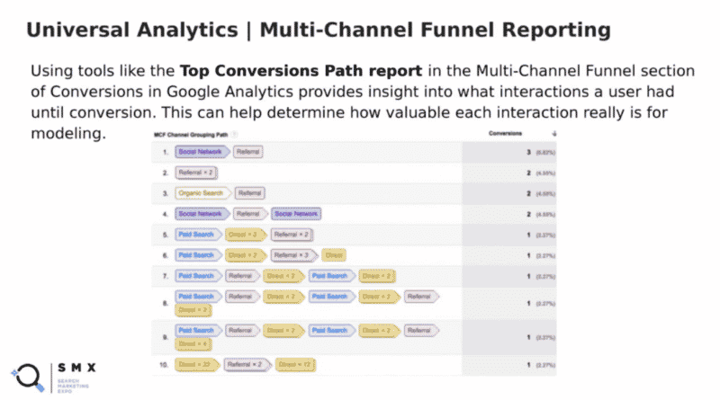Click the conversions value in row 10
The image size is (720, 400).
pos(528,365)
